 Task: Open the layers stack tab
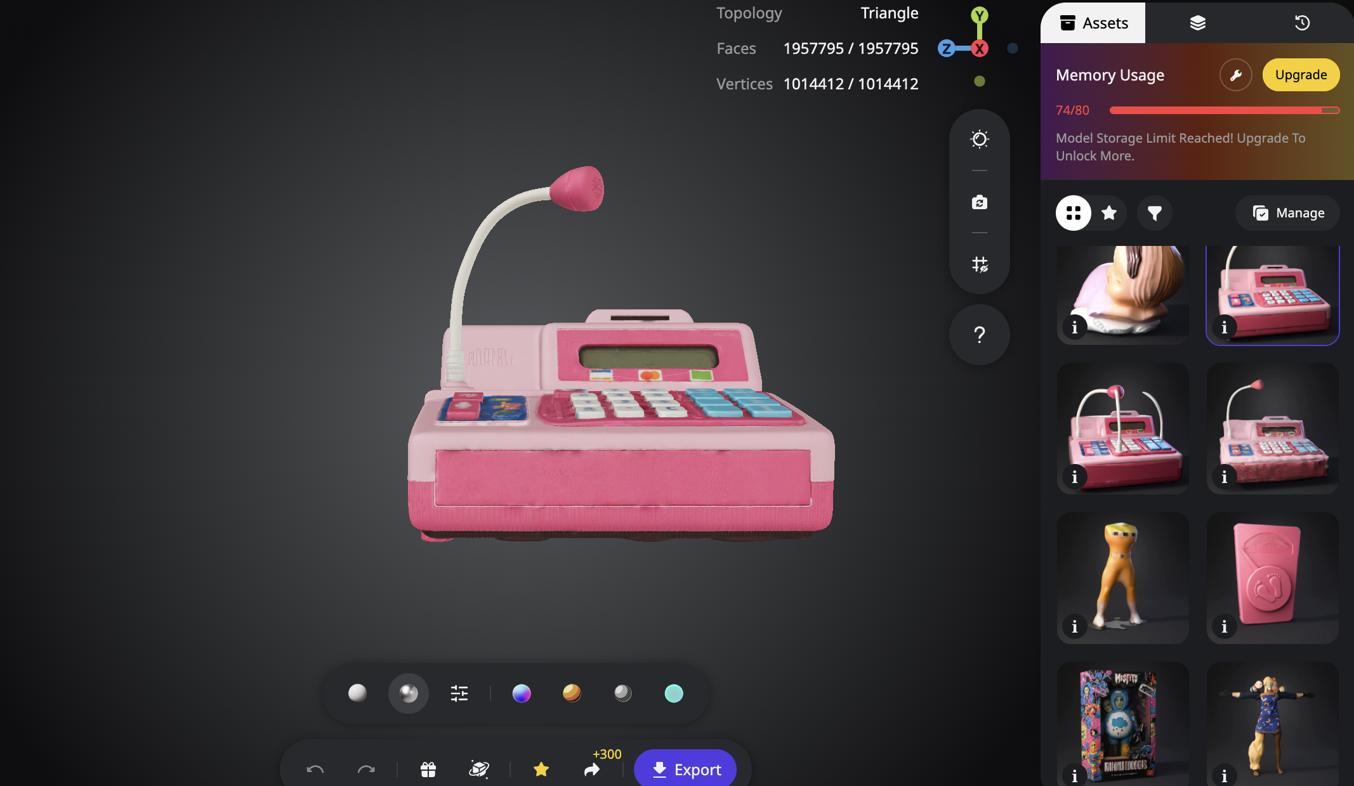tap(1197, 23)
